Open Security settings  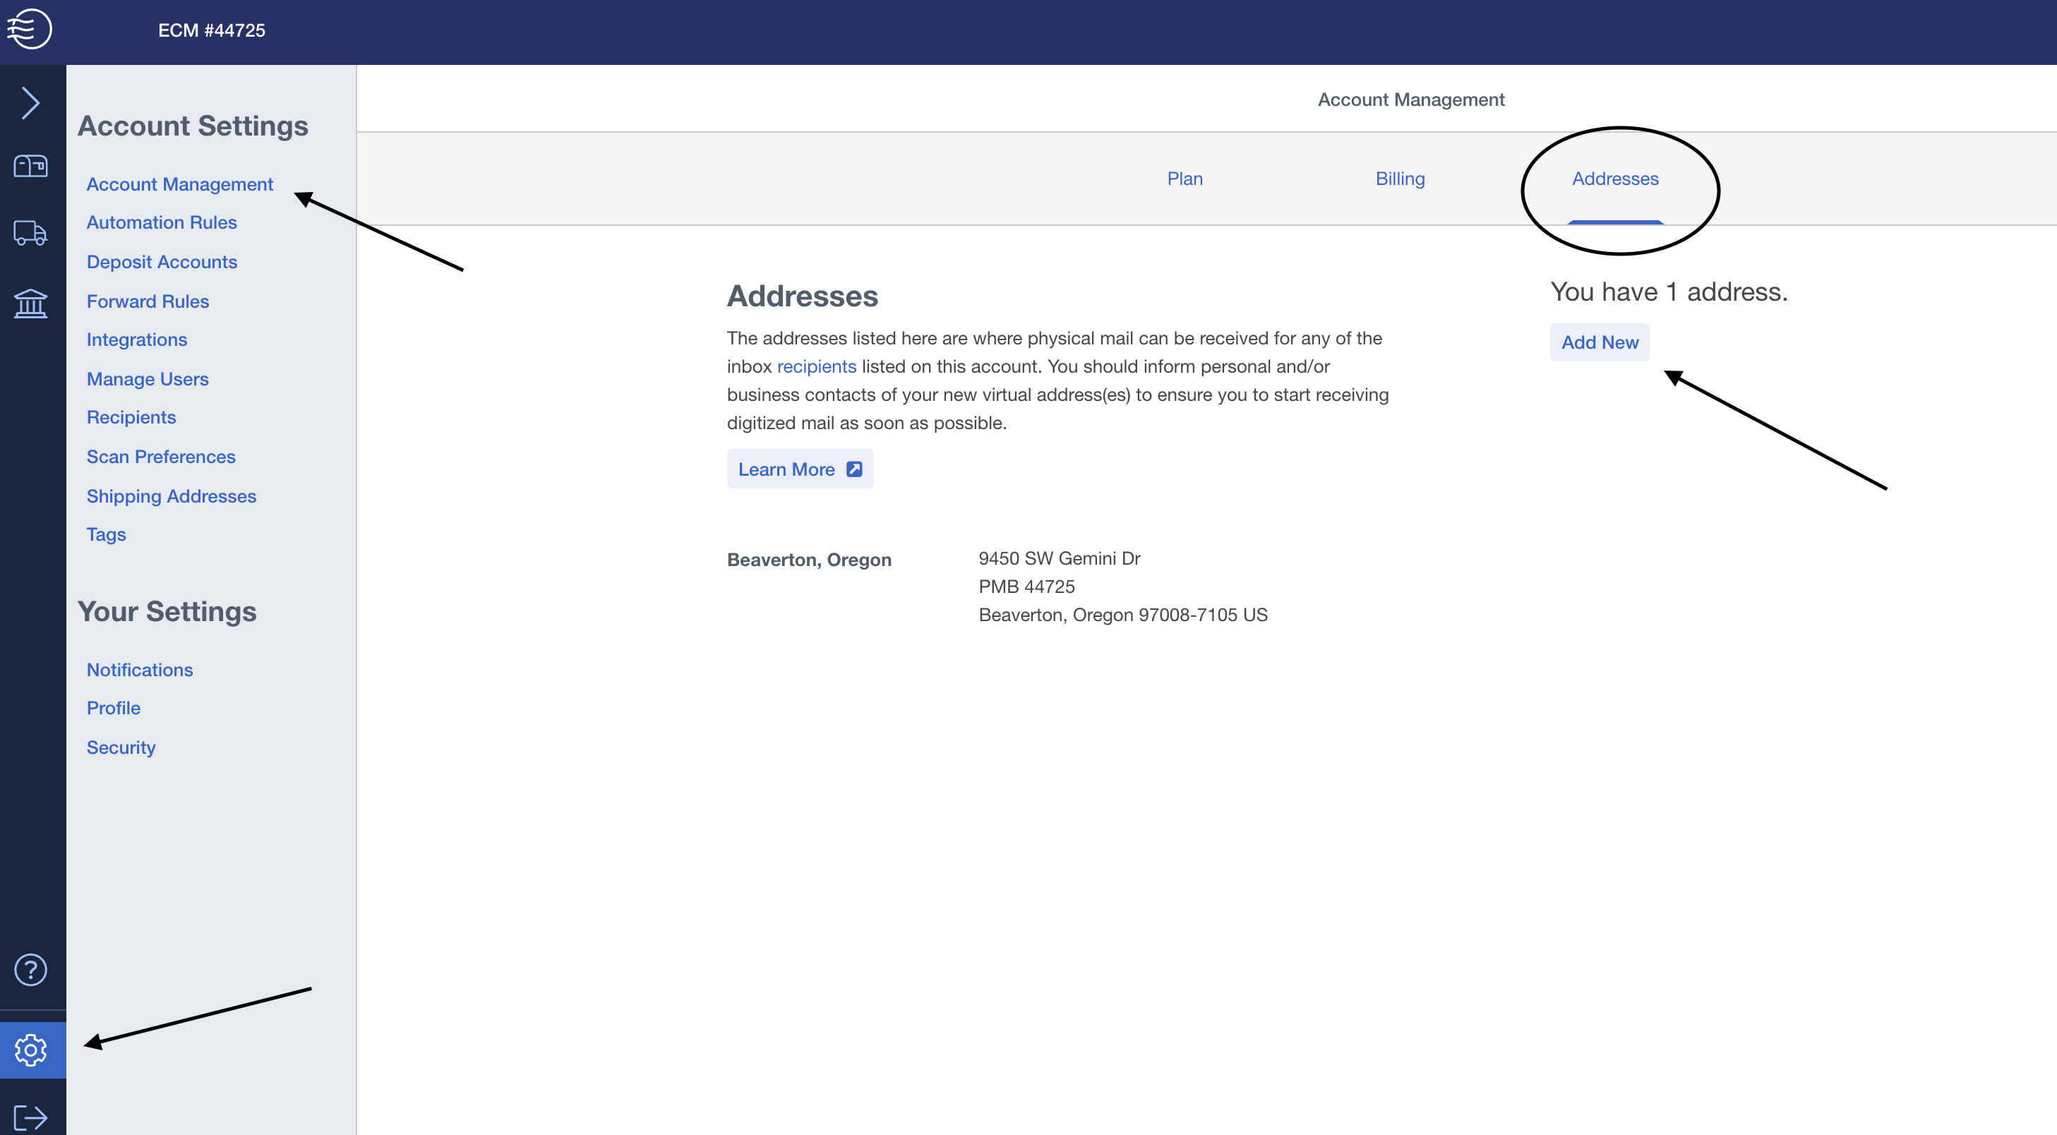(121, 747)
